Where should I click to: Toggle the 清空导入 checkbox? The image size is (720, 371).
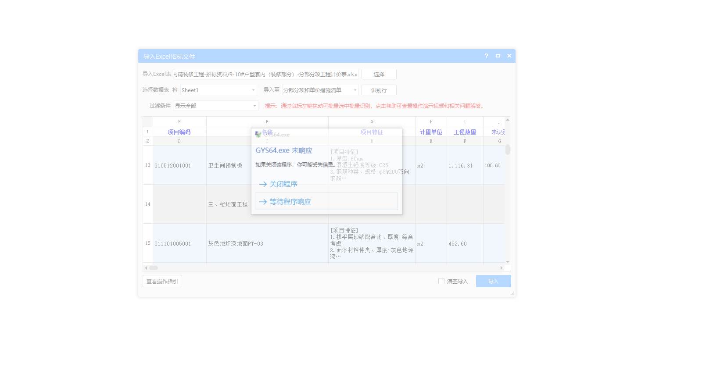pos(441,281)
